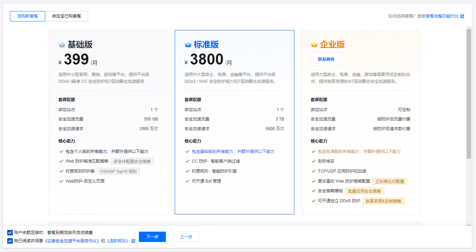Image resolution: width=476 pixels, height=252 pixels.
Task: Select the 企业版 plan title
Action: (x=332, y=45)
